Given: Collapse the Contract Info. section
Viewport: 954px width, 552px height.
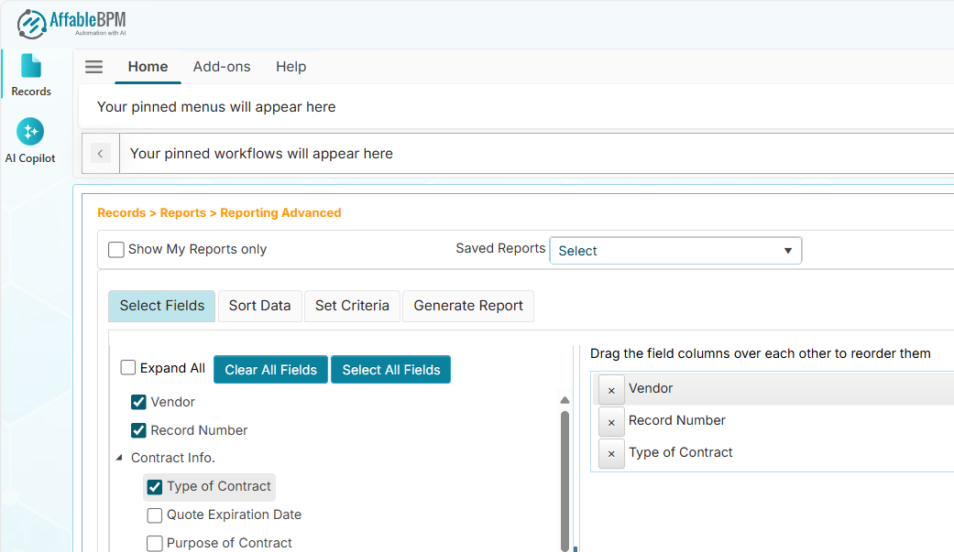Looking at the screenshot, I should click(118, 457).
